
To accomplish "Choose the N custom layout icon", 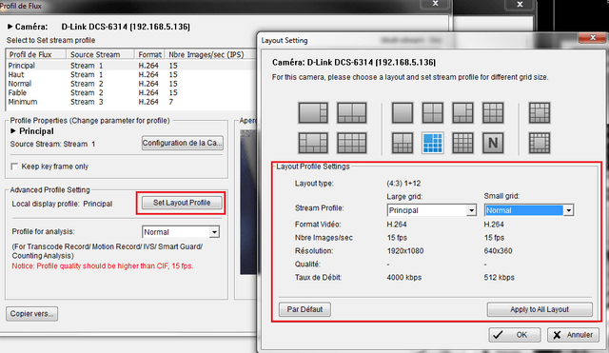I will (x=493, y=143).
